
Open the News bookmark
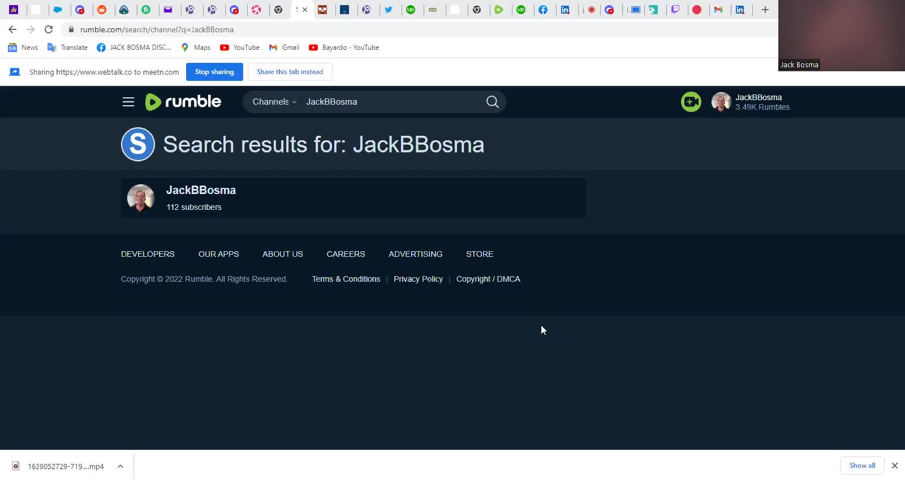[23, 48]
